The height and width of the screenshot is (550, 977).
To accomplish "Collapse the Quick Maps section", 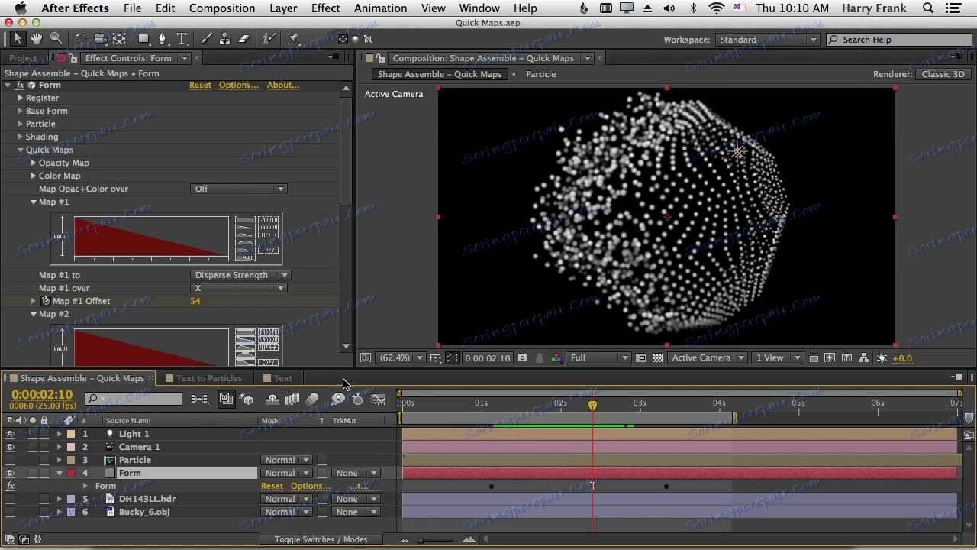I will (x=21, y=150).
